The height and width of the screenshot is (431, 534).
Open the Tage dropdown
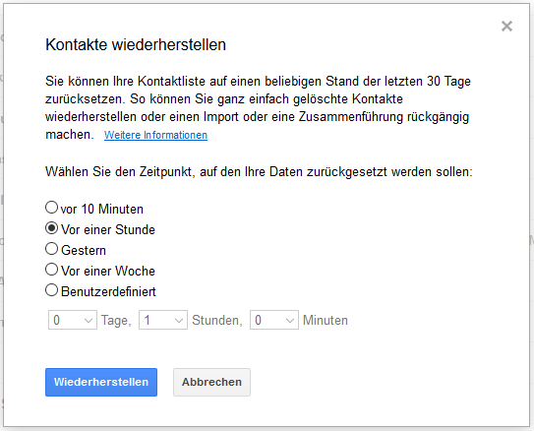[x=73, y=320]
